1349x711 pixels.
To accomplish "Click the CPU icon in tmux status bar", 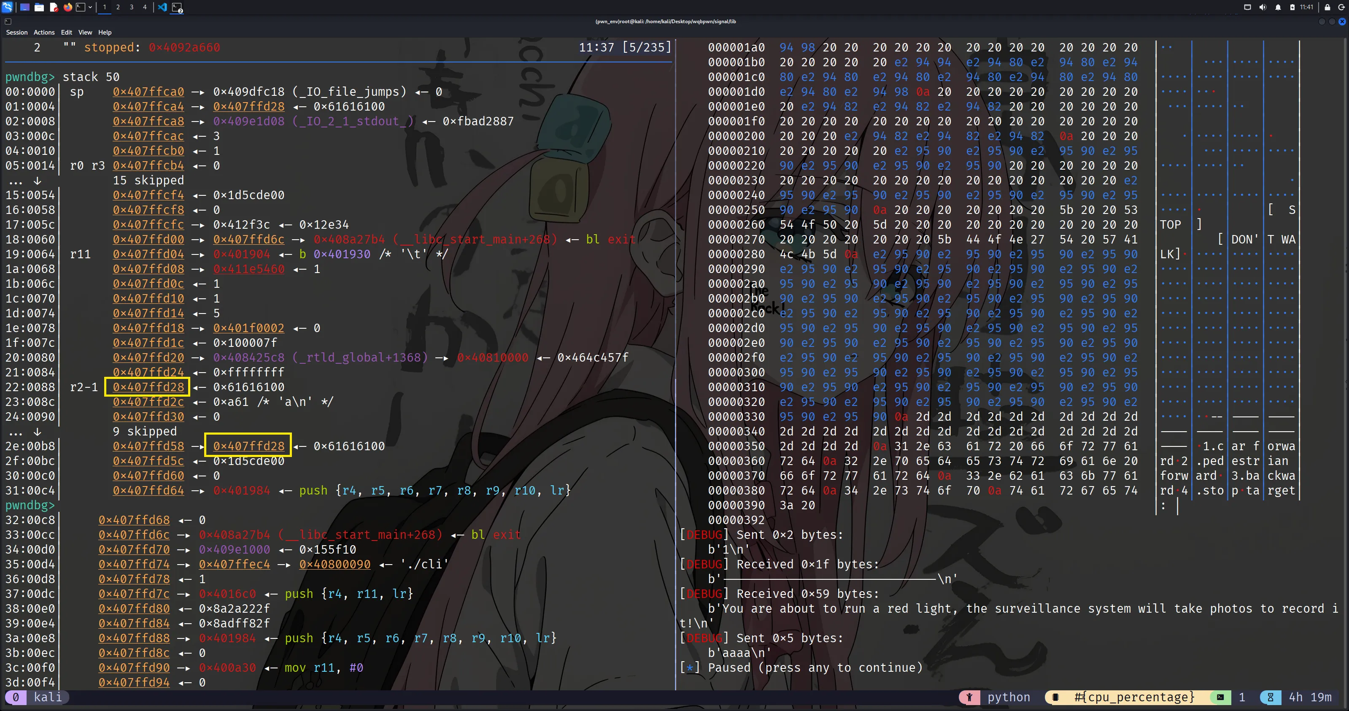I will click(x=1056, y=697).
